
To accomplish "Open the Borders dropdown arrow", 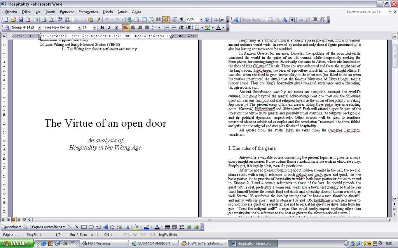I will tap(202, 28).
